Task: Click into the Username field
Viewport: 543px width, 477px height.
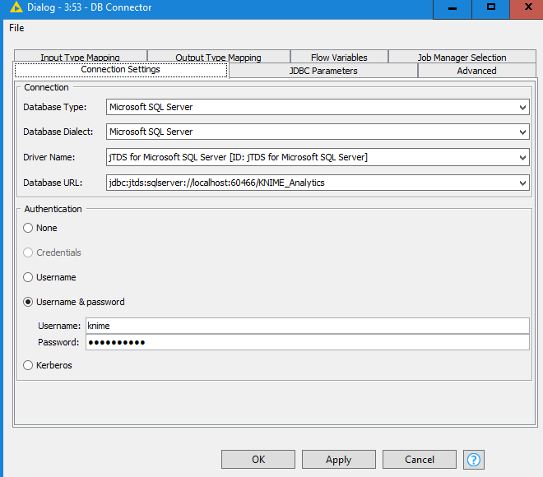Action: click(x=308, y=326)
